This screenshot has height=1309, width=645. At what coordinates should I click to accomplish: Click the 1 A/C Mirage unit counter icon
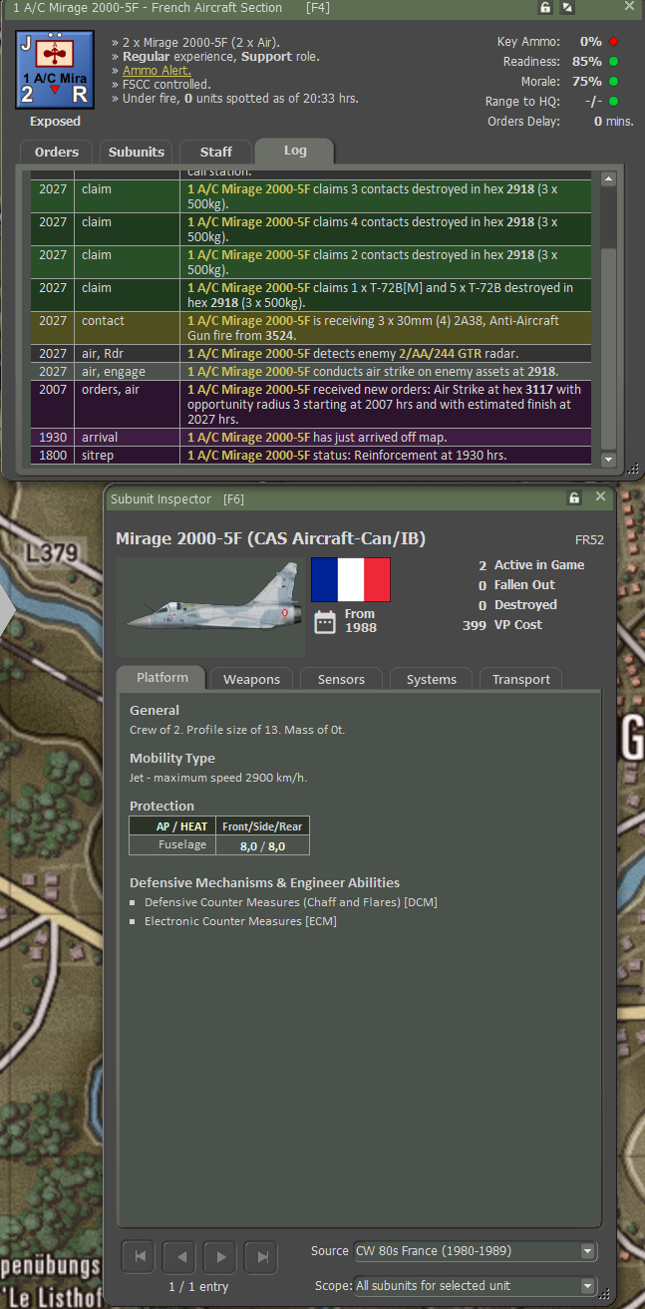55,70
